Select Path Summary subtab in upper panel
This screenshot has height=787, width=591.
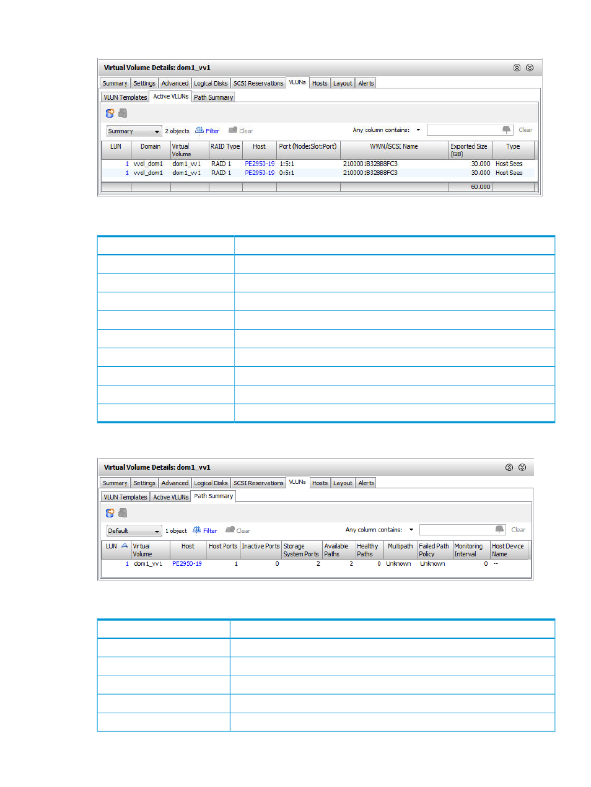point(214,97)
